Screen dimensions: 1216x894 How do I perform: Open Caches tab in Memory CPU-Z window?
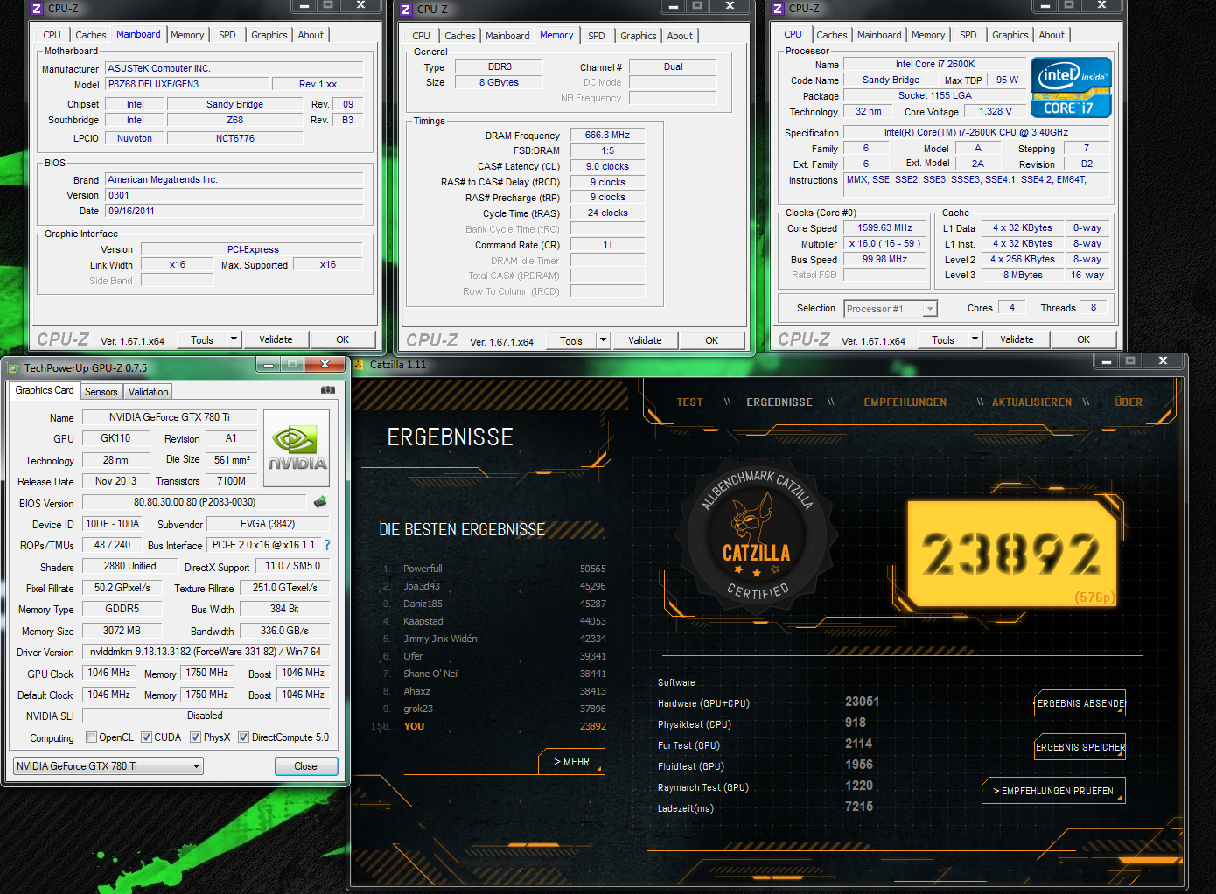point(459,36)
